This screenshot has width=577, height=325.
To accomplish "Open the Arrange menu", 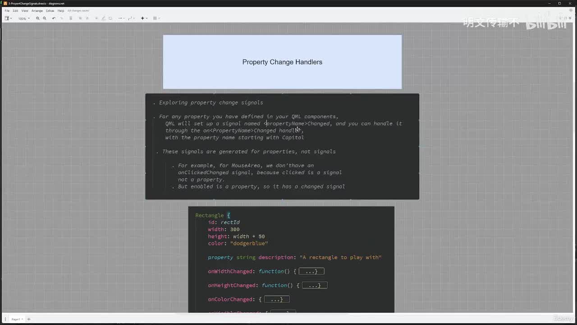I will pyautogui.click(x=37, y=10).
